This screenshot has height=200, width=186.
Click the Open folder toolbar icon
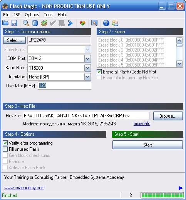[5, 23]
